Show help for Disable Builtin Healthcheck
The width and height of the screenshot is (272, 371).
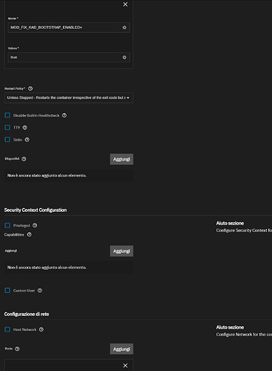pos(64,115)
